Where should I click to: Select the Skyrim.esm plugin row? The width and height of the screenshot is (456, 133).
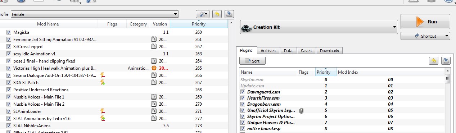(x=342, y=80)
